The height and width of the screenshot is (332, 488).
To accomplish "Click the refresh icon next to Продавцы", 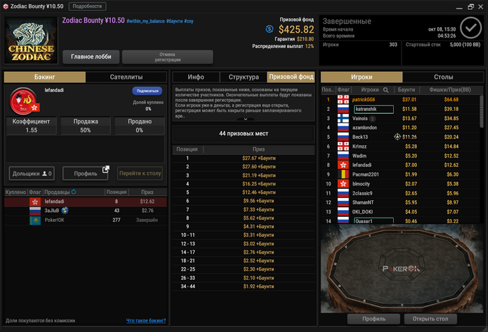I will tap(74, 192).
